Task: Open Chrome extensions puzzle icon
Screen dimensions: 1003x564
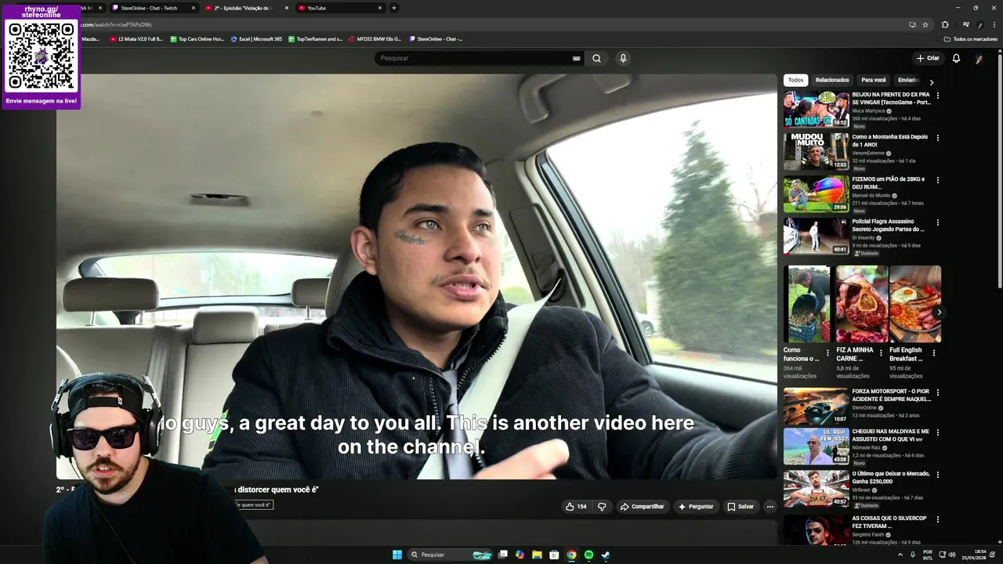Action: click(945, 24)
